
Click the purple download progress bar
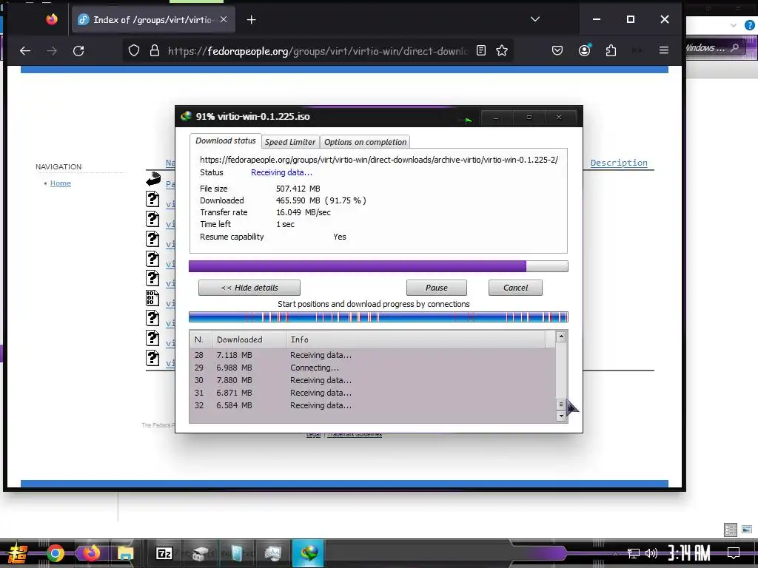coord(378,266)
